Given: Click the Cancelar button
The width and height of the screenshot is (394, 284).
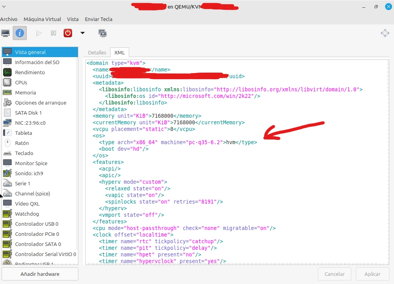Looking at the screenshot, I should click(334, 274).
